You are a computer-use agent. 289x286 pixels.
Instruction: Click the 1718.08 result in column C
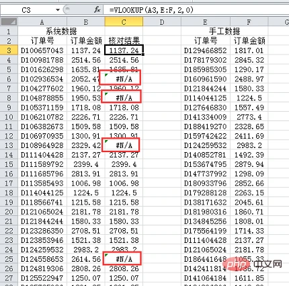[124, 108]
